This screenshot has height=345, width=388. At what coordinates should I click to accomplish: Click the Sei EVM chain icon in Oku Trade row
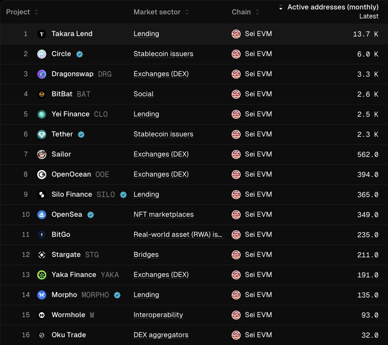tap(236, 335)
